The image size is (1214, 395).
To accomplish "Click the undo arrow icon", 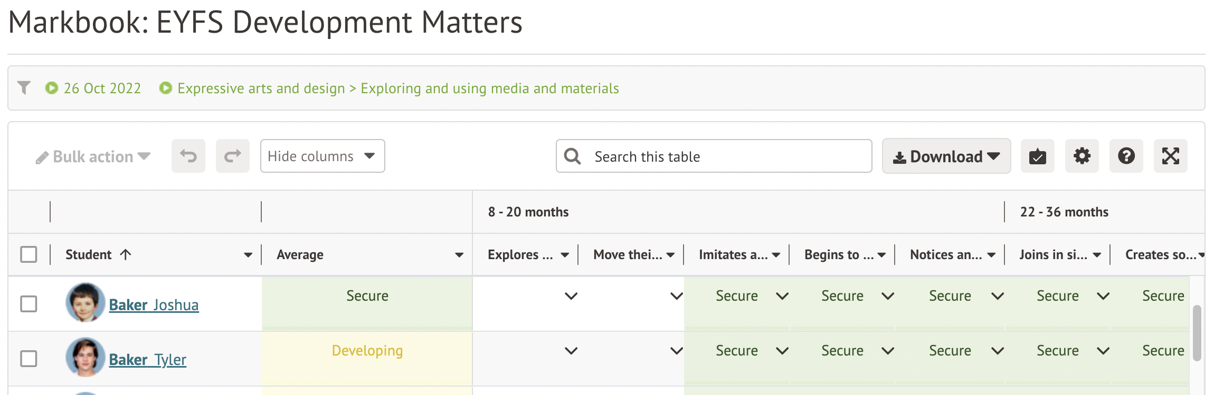I will point(188,156).
